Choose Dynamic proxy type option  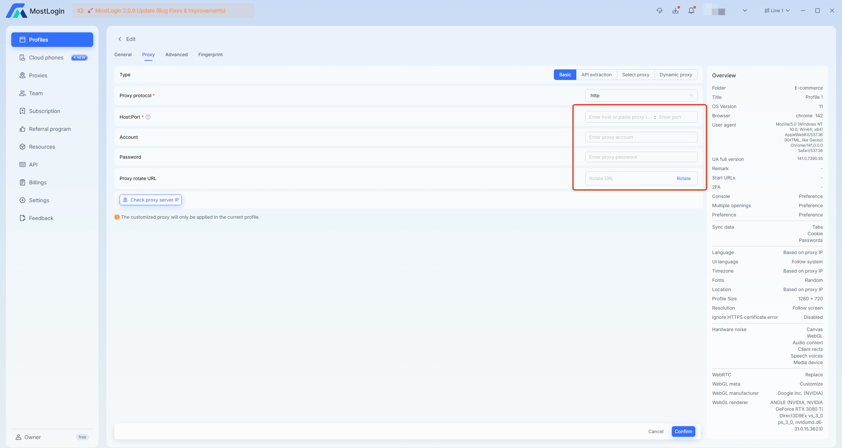675,75
